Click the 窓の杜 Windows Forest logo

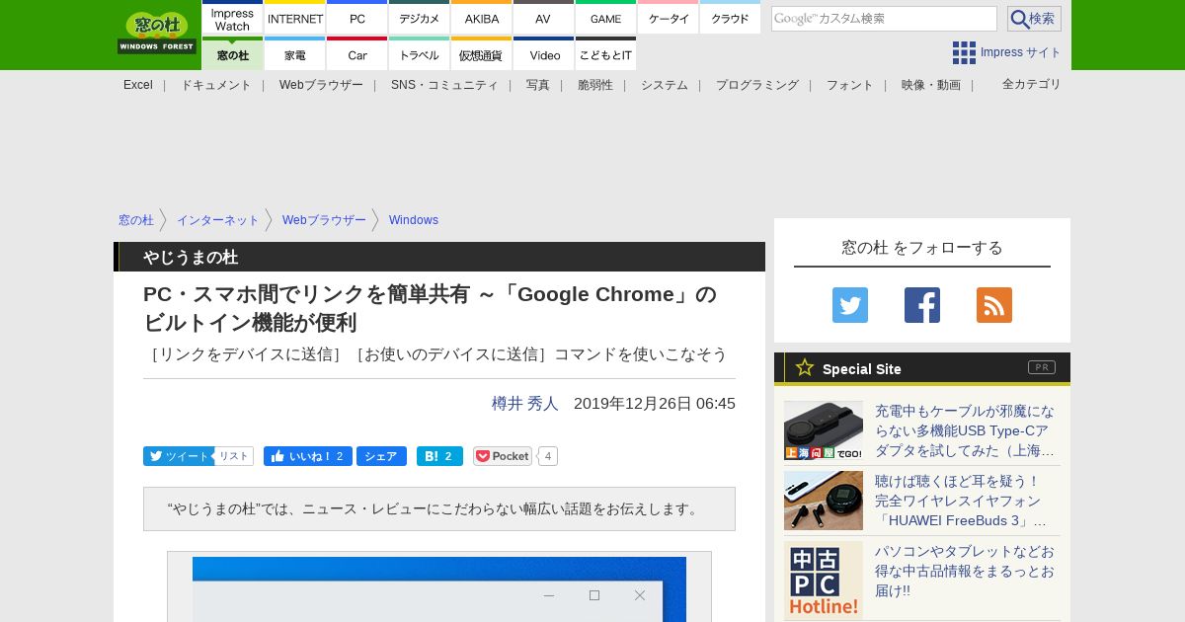(157, 33)
